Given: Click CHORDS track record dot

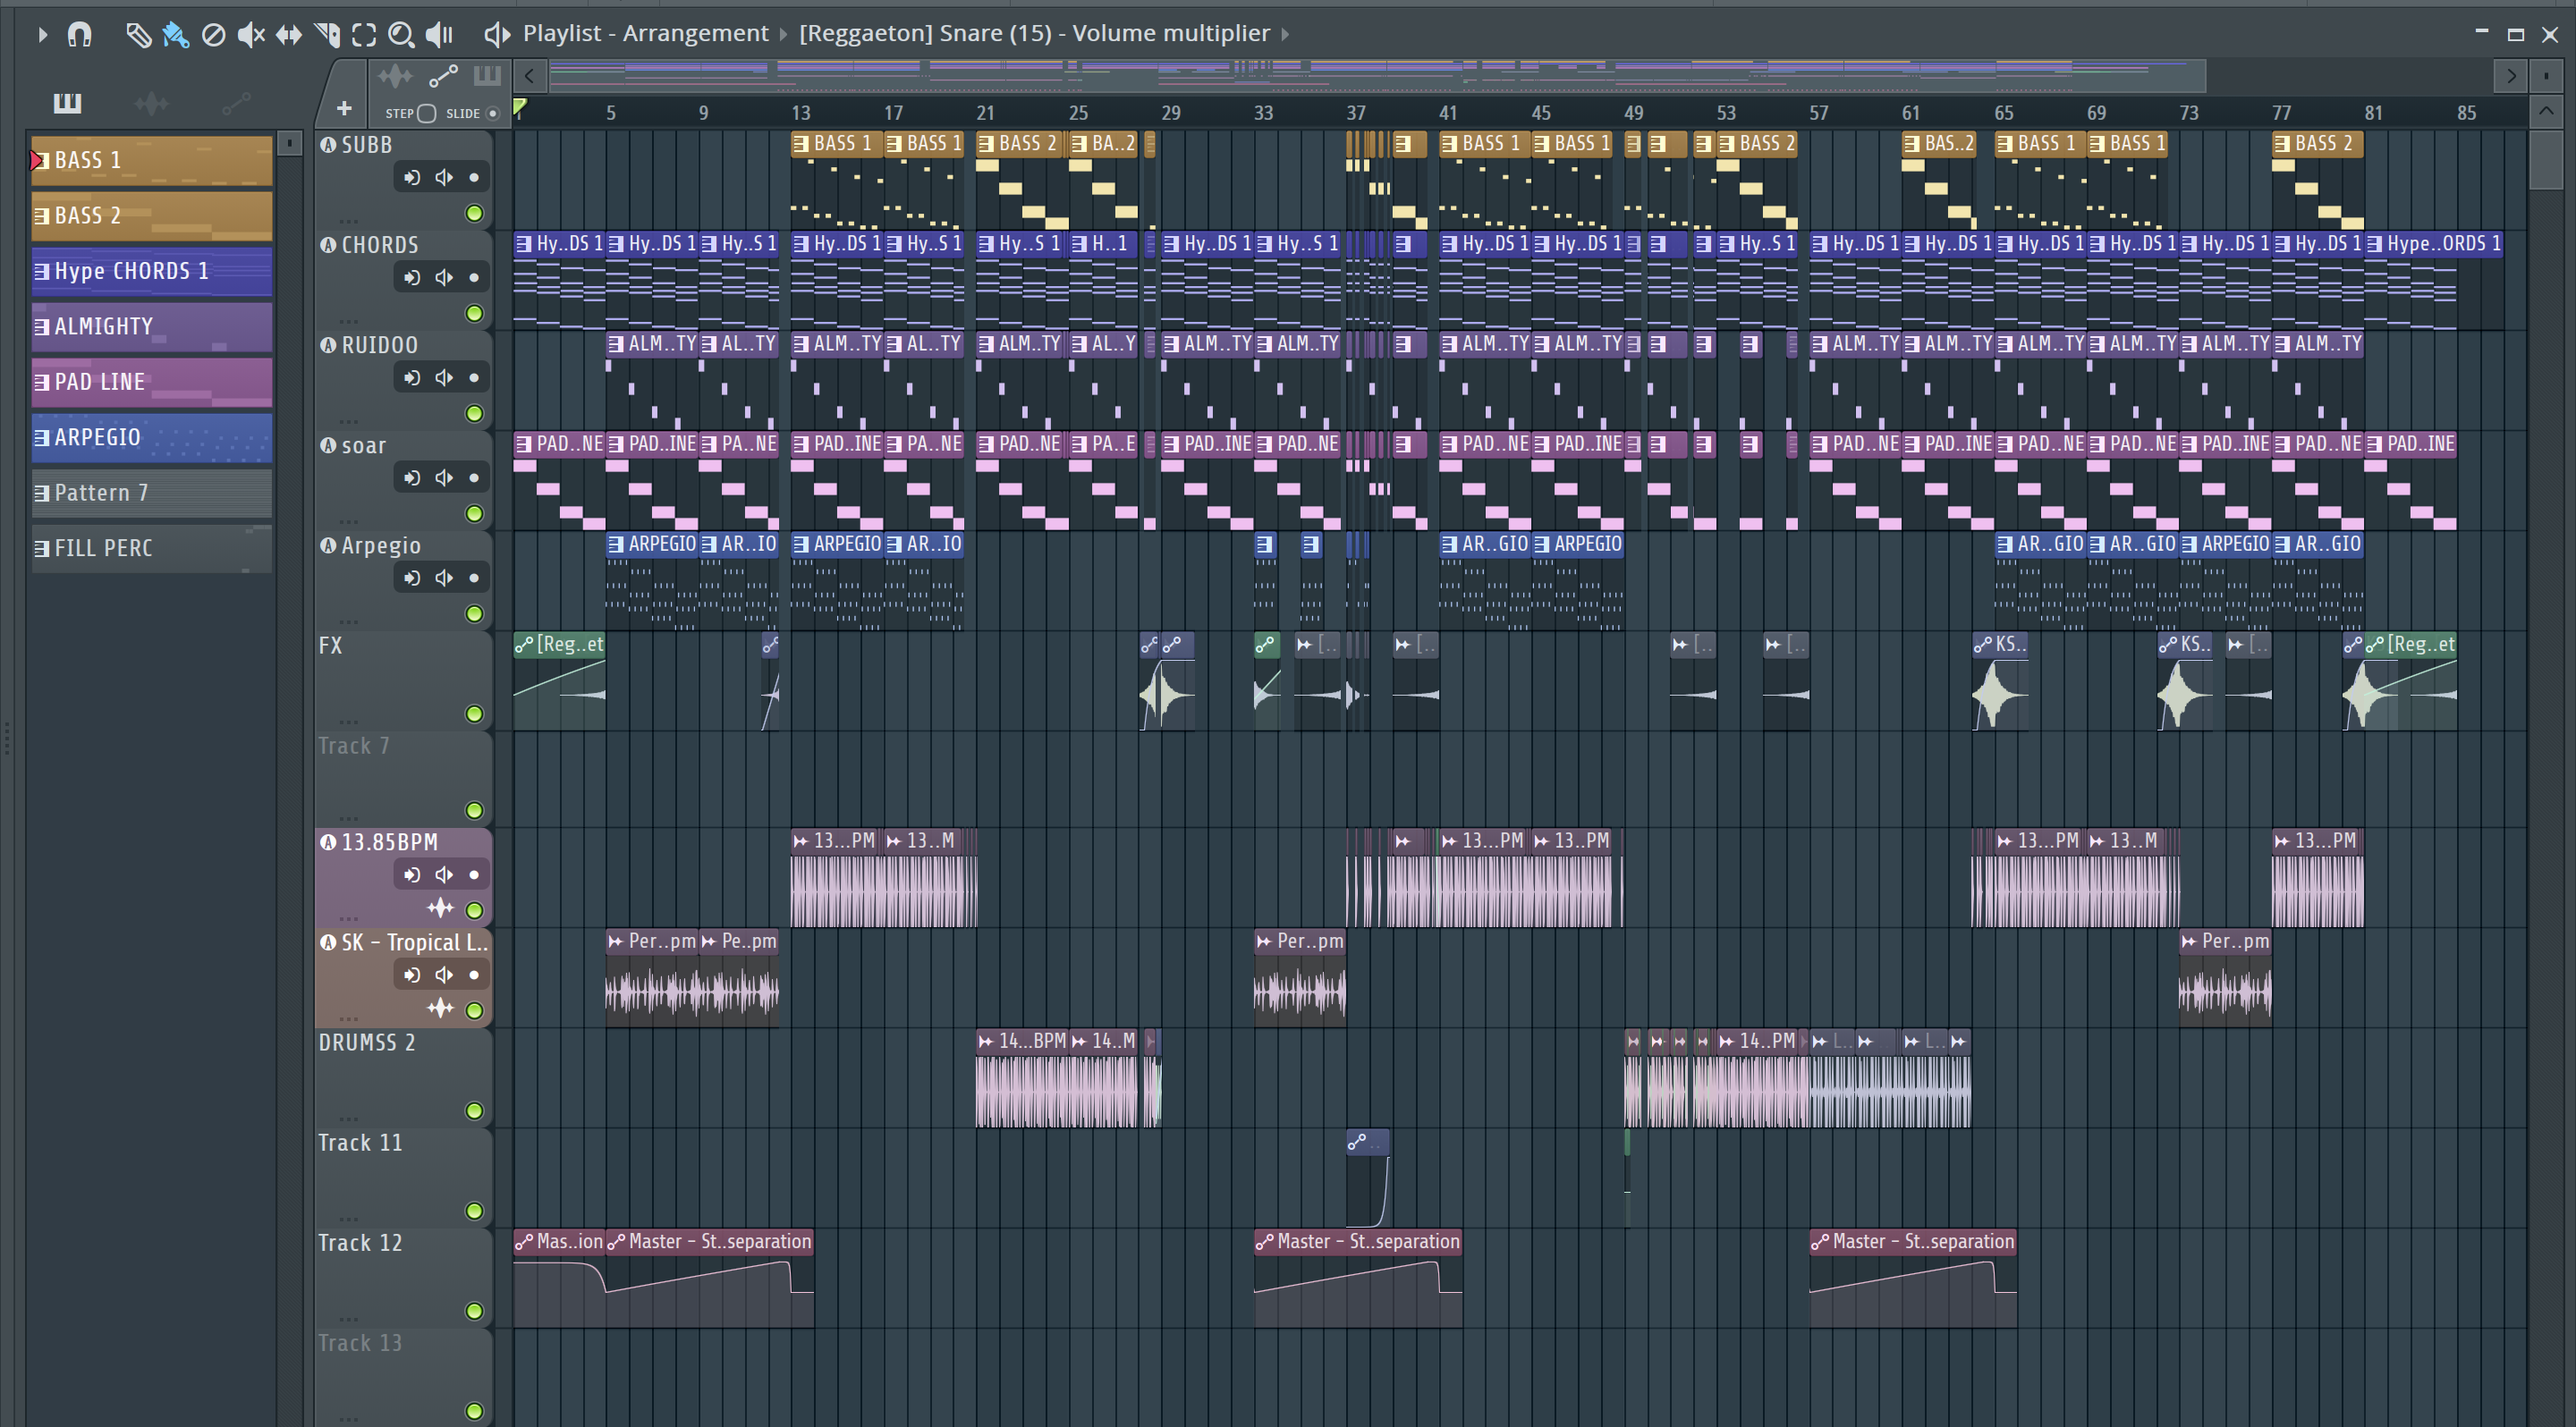Looking at the screenshot, I should tap(474, 278).
